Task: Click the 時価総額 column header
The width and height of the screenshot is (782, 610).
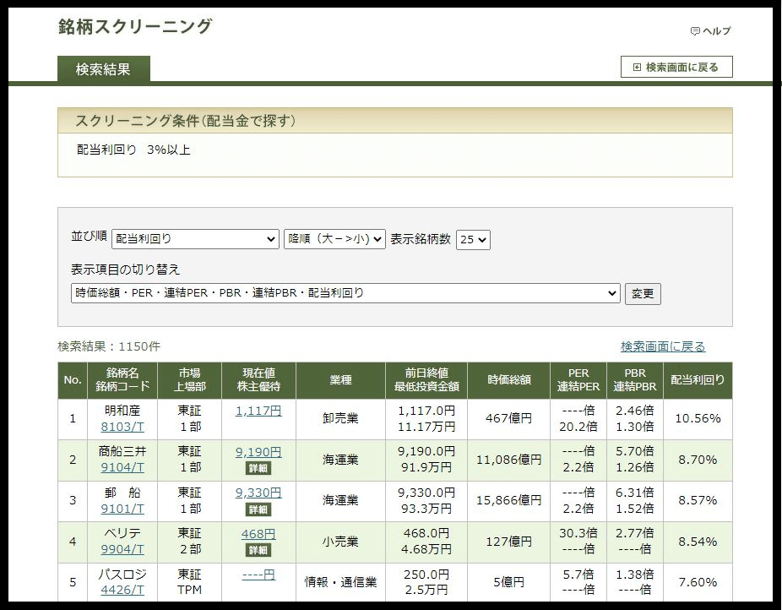Action: point(508,380)
